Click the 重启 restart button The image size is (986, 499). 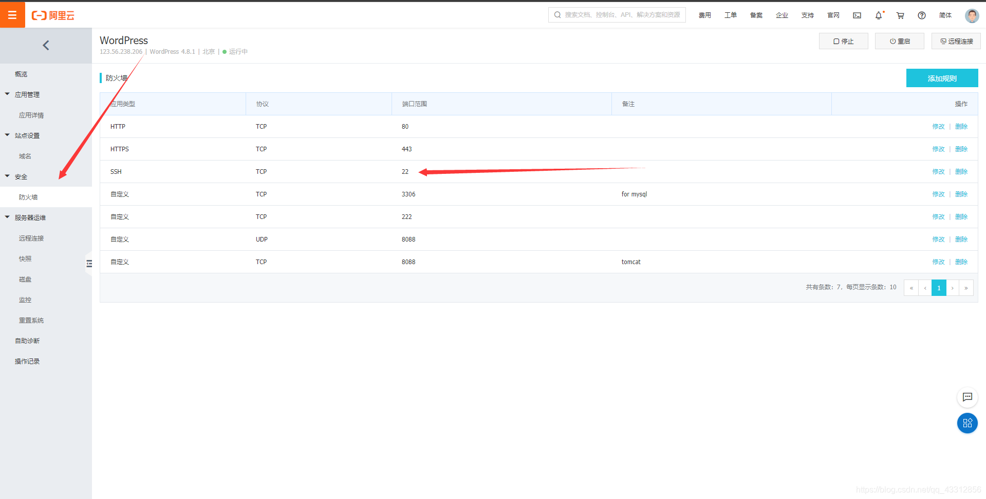pos(900,41)
